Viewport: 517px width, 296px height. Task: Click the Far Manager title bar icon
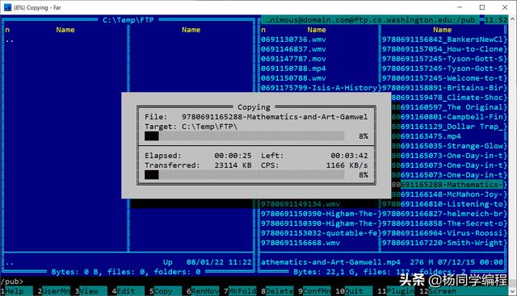[x=7, y=7]
